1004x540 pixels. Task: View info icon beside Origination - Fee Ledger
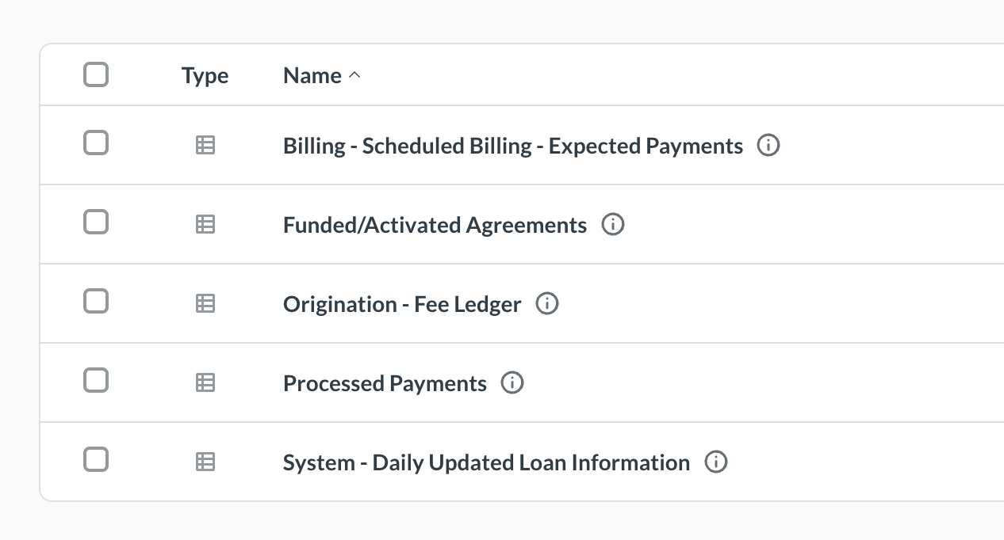click(547, 304)
